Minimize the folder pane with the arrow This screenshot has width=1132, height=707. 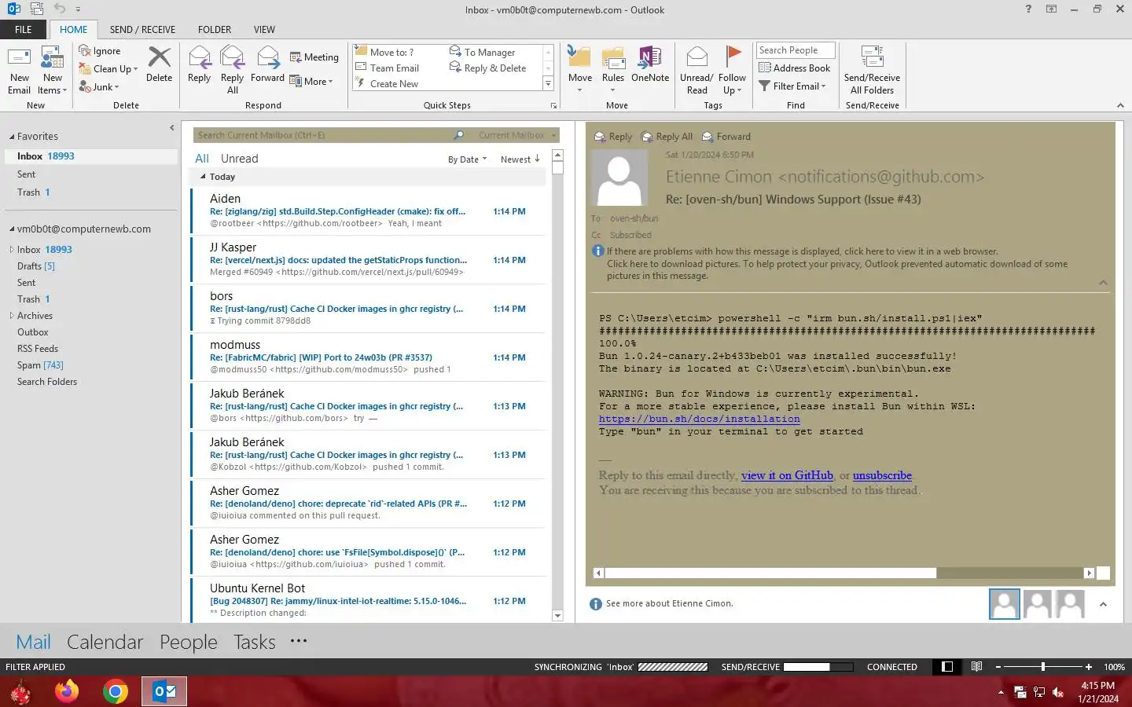(x=171, y=127)
